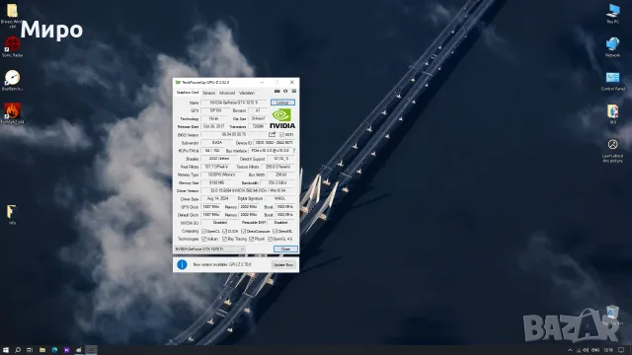Open the Windows Start button
Screen dimensions: 632x355
coord(6,350)
